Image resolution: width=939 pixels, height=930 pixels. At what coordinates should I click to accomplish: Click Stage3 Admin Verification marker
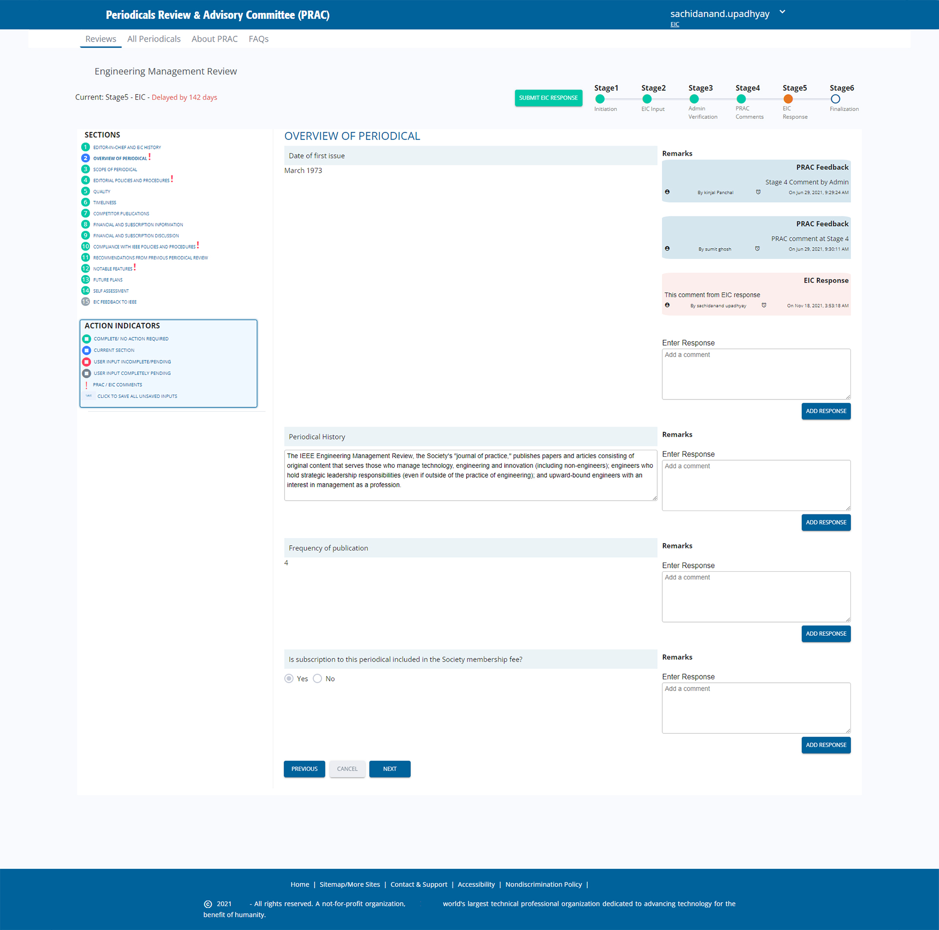click(x=694, y=99)
